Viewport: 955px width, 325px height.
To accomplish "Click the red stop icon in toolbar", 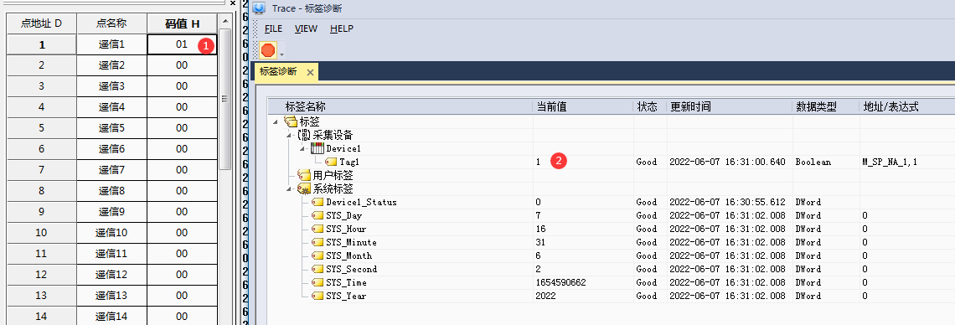I will (x=268, y=50).
